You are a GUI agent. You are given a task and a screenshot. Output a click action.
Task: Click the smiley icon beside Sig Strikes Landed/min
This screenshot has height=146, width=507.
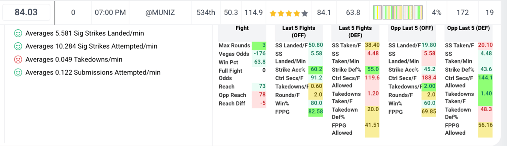pos(18,34)
